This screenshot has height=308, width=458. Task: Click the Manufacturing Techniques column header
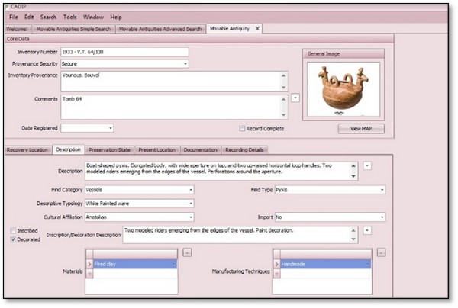click(326, 254)
